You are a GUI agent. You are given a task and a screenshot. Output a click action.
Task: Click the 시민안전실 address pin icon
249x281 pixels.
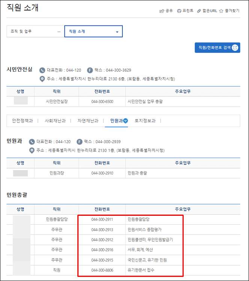coord(42,79)
